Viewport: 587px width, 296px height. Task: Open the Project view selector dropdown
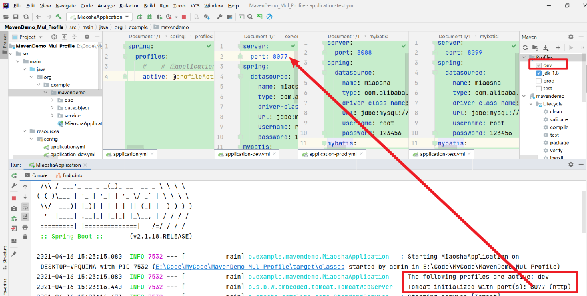click(x=27, y=37)
